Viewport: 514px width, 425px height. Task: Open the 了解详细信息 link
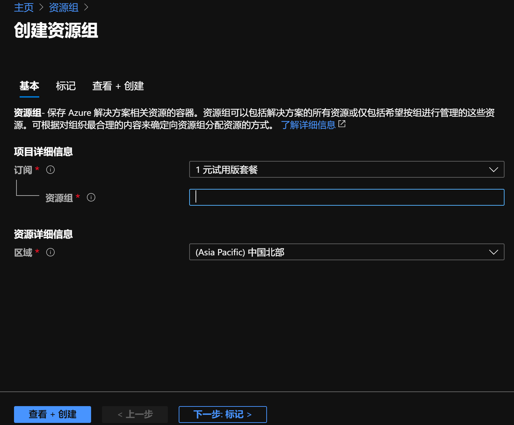(x=308, y=125)
